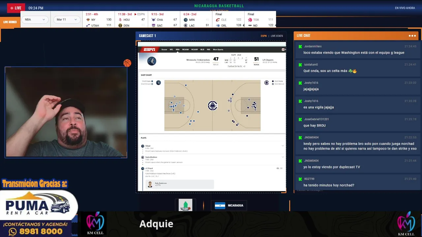This screenshot has width=422, height=237.
Task: Select the NFL tab in ESPN nav
Action: coord(171,49)
